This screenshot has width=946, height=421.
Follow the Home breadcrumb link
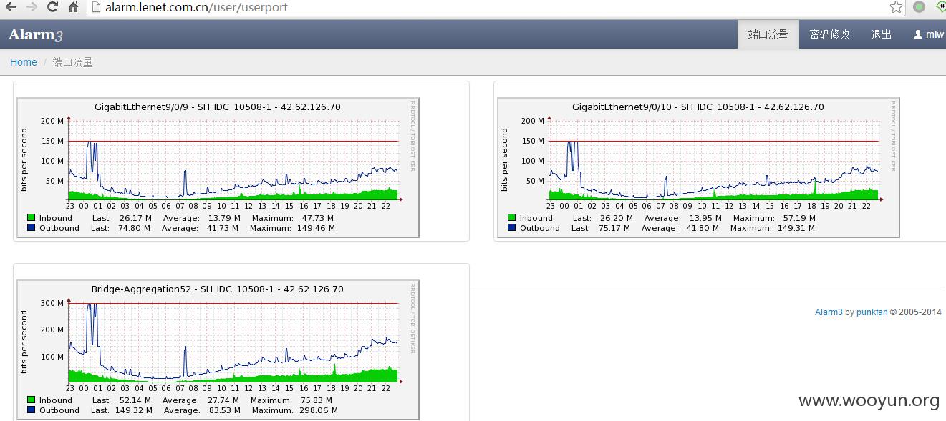point(24,62)
